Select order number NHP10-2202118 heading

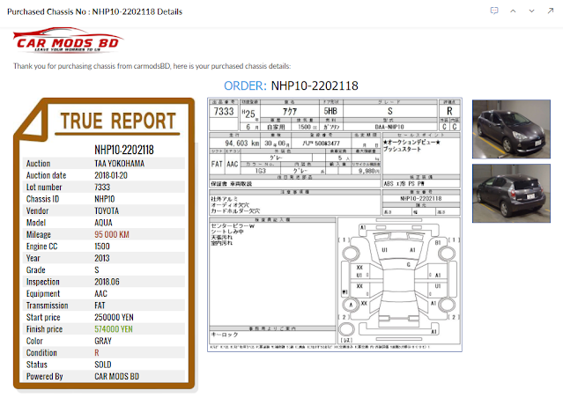pyautogui.click(x=315, y=85)
